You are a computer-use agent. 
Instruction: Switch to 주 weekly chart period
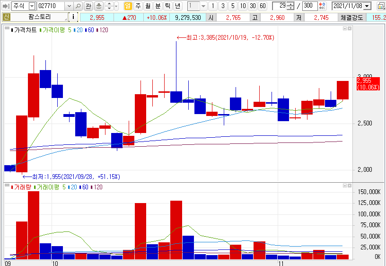coord(138,6)
